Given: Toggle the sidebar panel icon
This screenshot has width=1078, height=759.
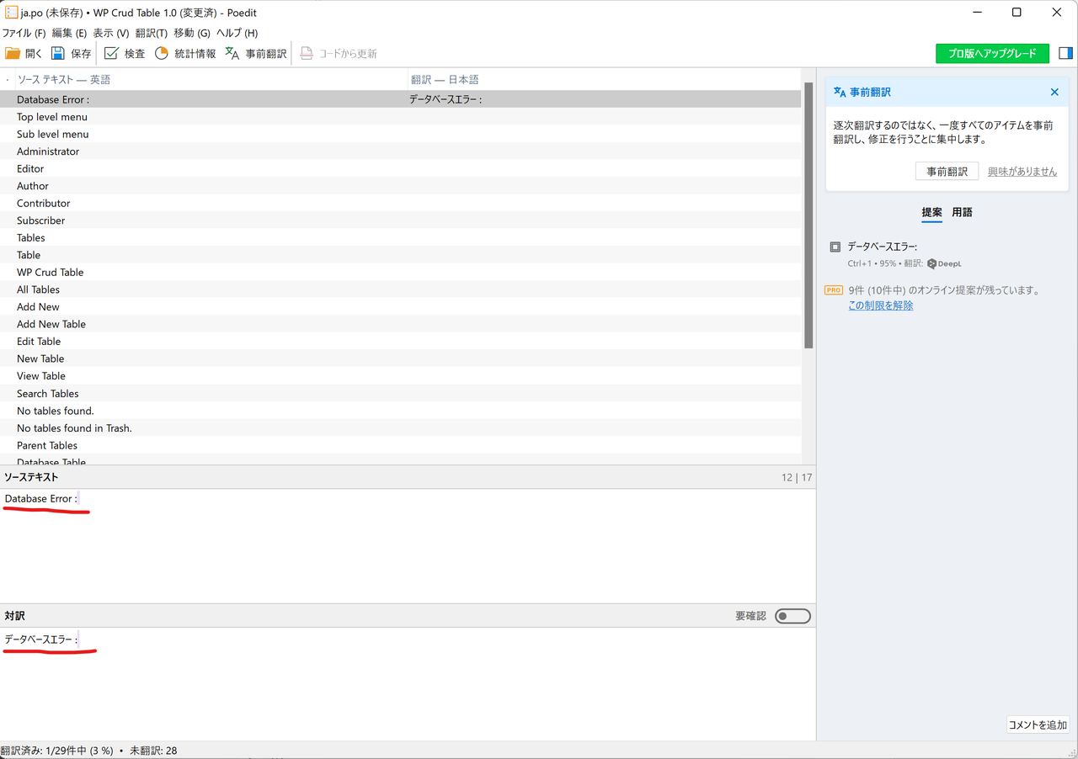Looking at the screenshot, I should point(1065,53).
